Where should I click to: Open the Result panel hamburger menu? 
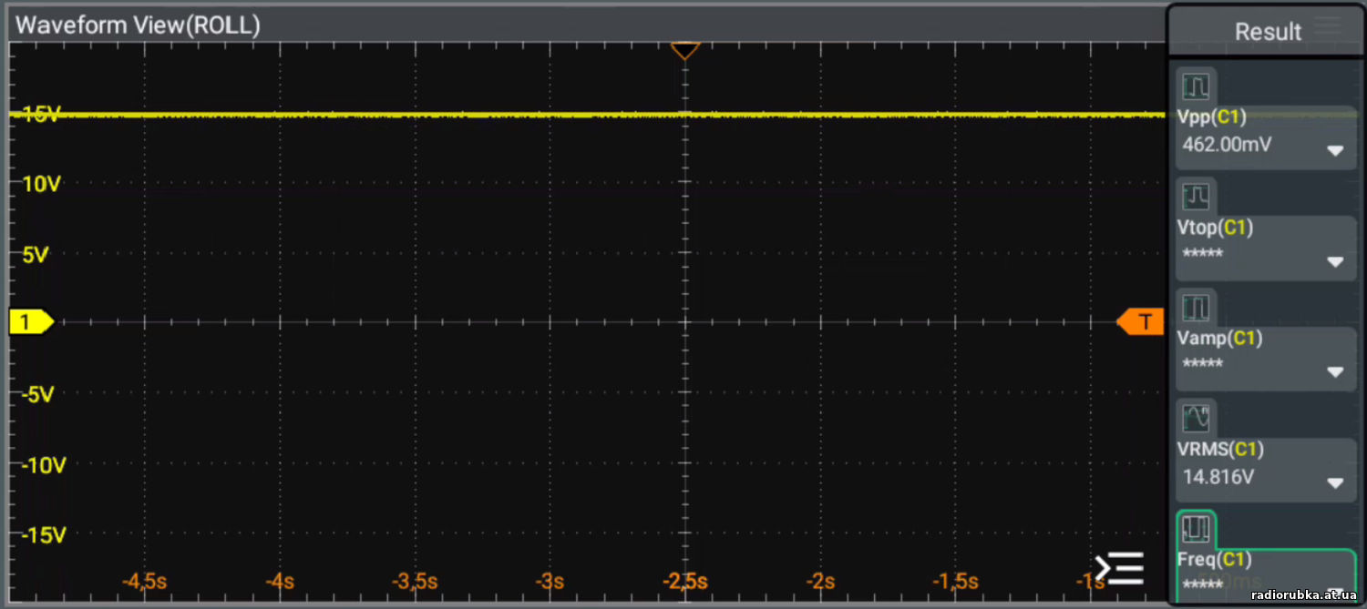[1328, 25]
